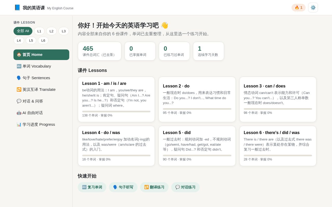Filter by lesson L4
This screenshot has height=207, width=332.
coord(19,40)
